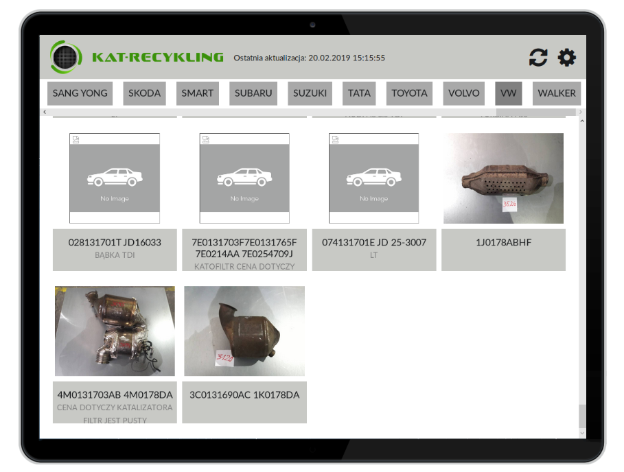Switch to the VOLVO tab
The width and height of the screenshot is (624, 472).
coord(463,93)
